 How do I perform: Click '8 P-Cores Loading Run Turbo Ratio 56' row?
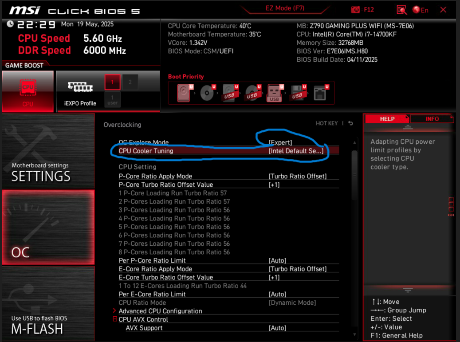pos(174,252)
